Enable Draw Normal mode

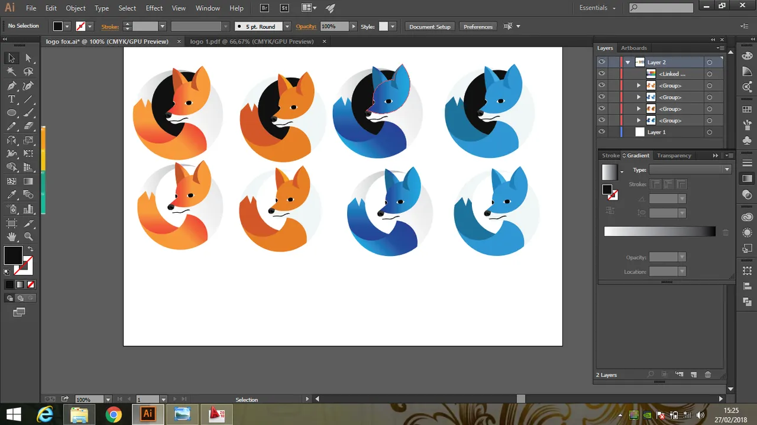coord(10,298)
